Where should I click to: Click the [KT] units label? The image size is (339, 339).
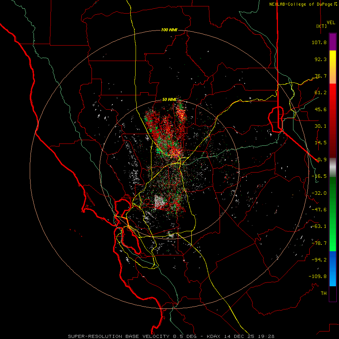pyautogui.click(x=321, y=26)
